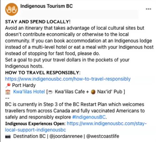Click the hotel building emoji icon
This screenshot has width=156, height=142.
pyautogui.click(x=8, y=92)
